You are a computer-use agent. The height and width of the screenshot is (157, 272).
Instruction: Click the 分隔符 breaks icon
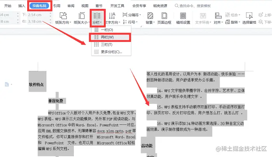(125, 15)
